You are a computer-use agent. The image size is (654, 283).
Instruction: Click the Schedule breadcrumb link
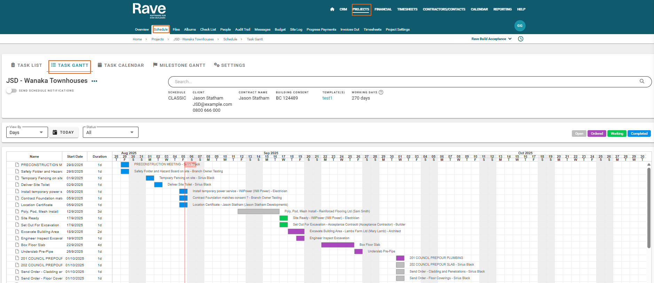[230, 39]
